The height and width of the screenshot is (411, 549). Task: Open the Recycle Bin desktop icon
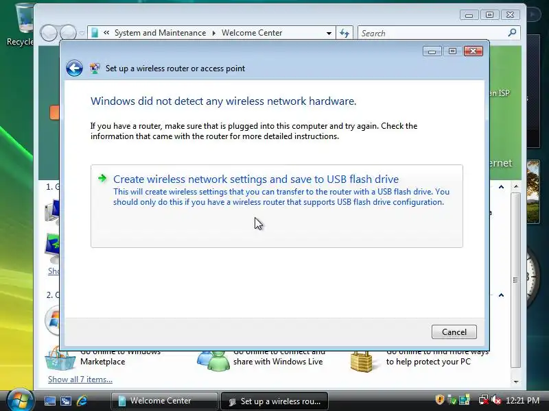[x=21, y=25]
